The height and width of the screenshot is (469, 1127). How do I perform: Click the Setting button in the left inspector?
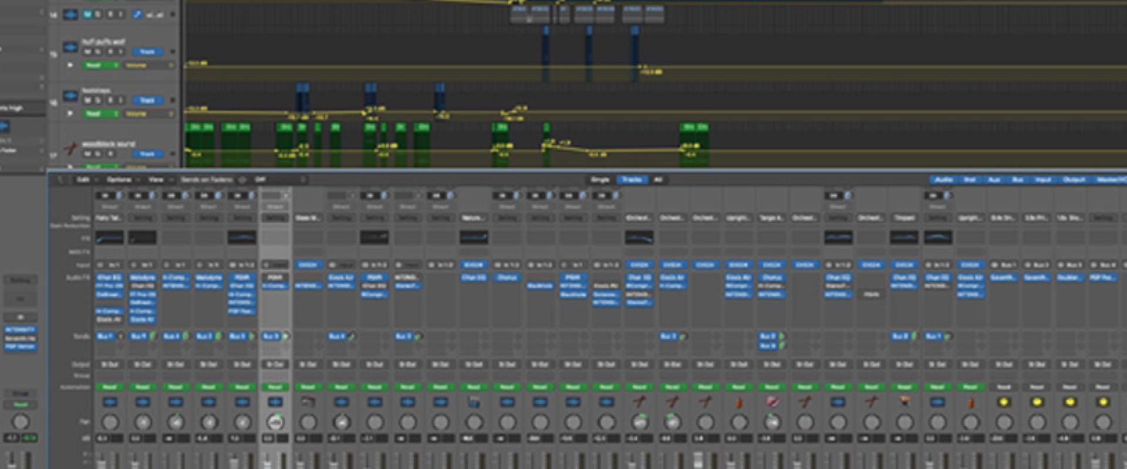[x=20, y=280]
